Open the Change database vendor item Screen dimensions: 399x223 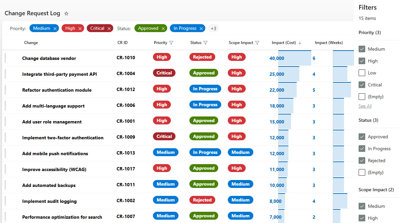pyautogui.click(x=49, y=58)
